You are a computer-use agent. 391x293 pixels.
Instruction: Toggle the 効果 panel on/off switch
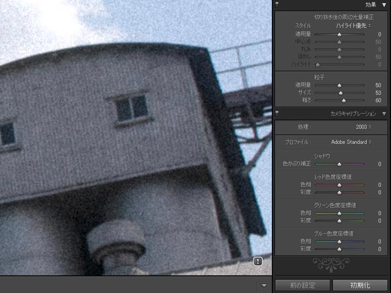click(x=277, y=5)
